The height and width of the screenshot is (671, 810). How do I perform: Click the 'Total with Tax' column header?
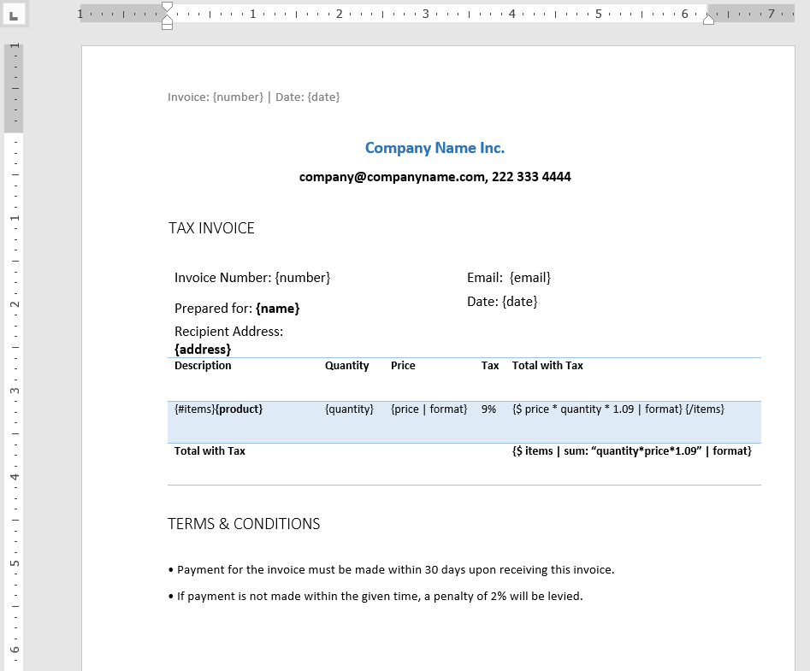(x=547, y=366)
